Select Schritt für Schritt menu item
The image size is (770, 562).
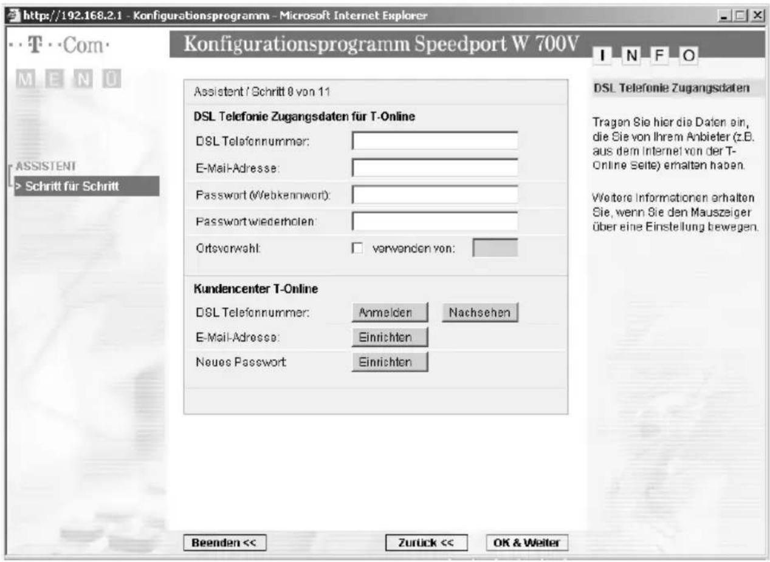(x=85, y=186)
